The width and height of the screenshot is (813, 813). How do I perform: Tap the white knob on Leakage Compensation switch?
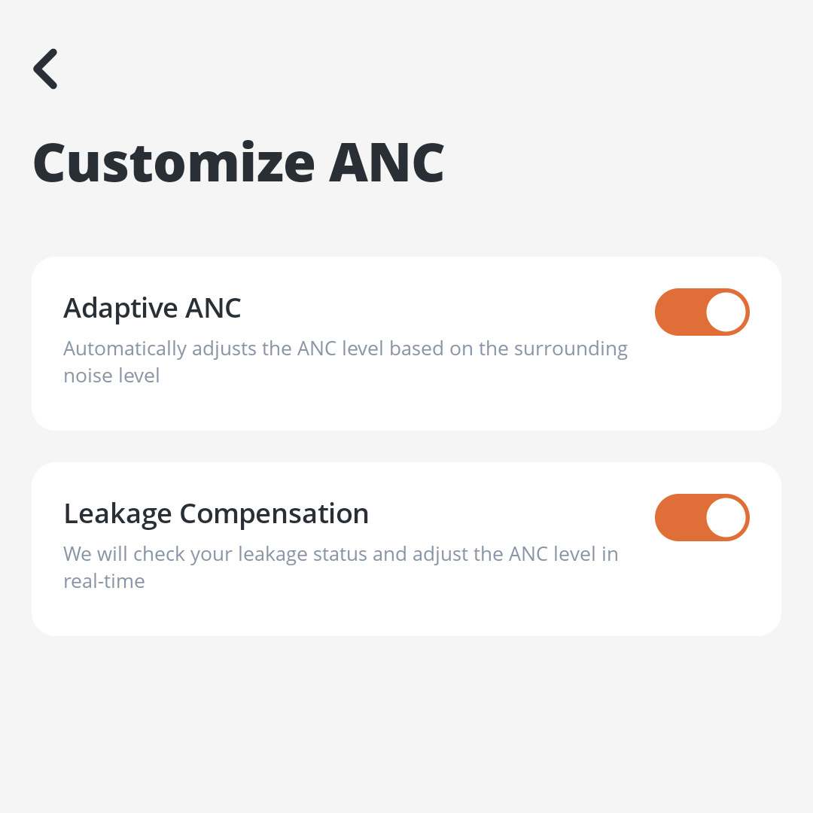pyautogui.click(x=726, y=517)
